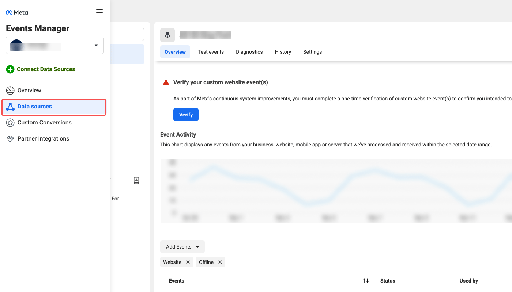Open the Settings tab
Viewport: 512px width, 292px height.
click(313, 52)
